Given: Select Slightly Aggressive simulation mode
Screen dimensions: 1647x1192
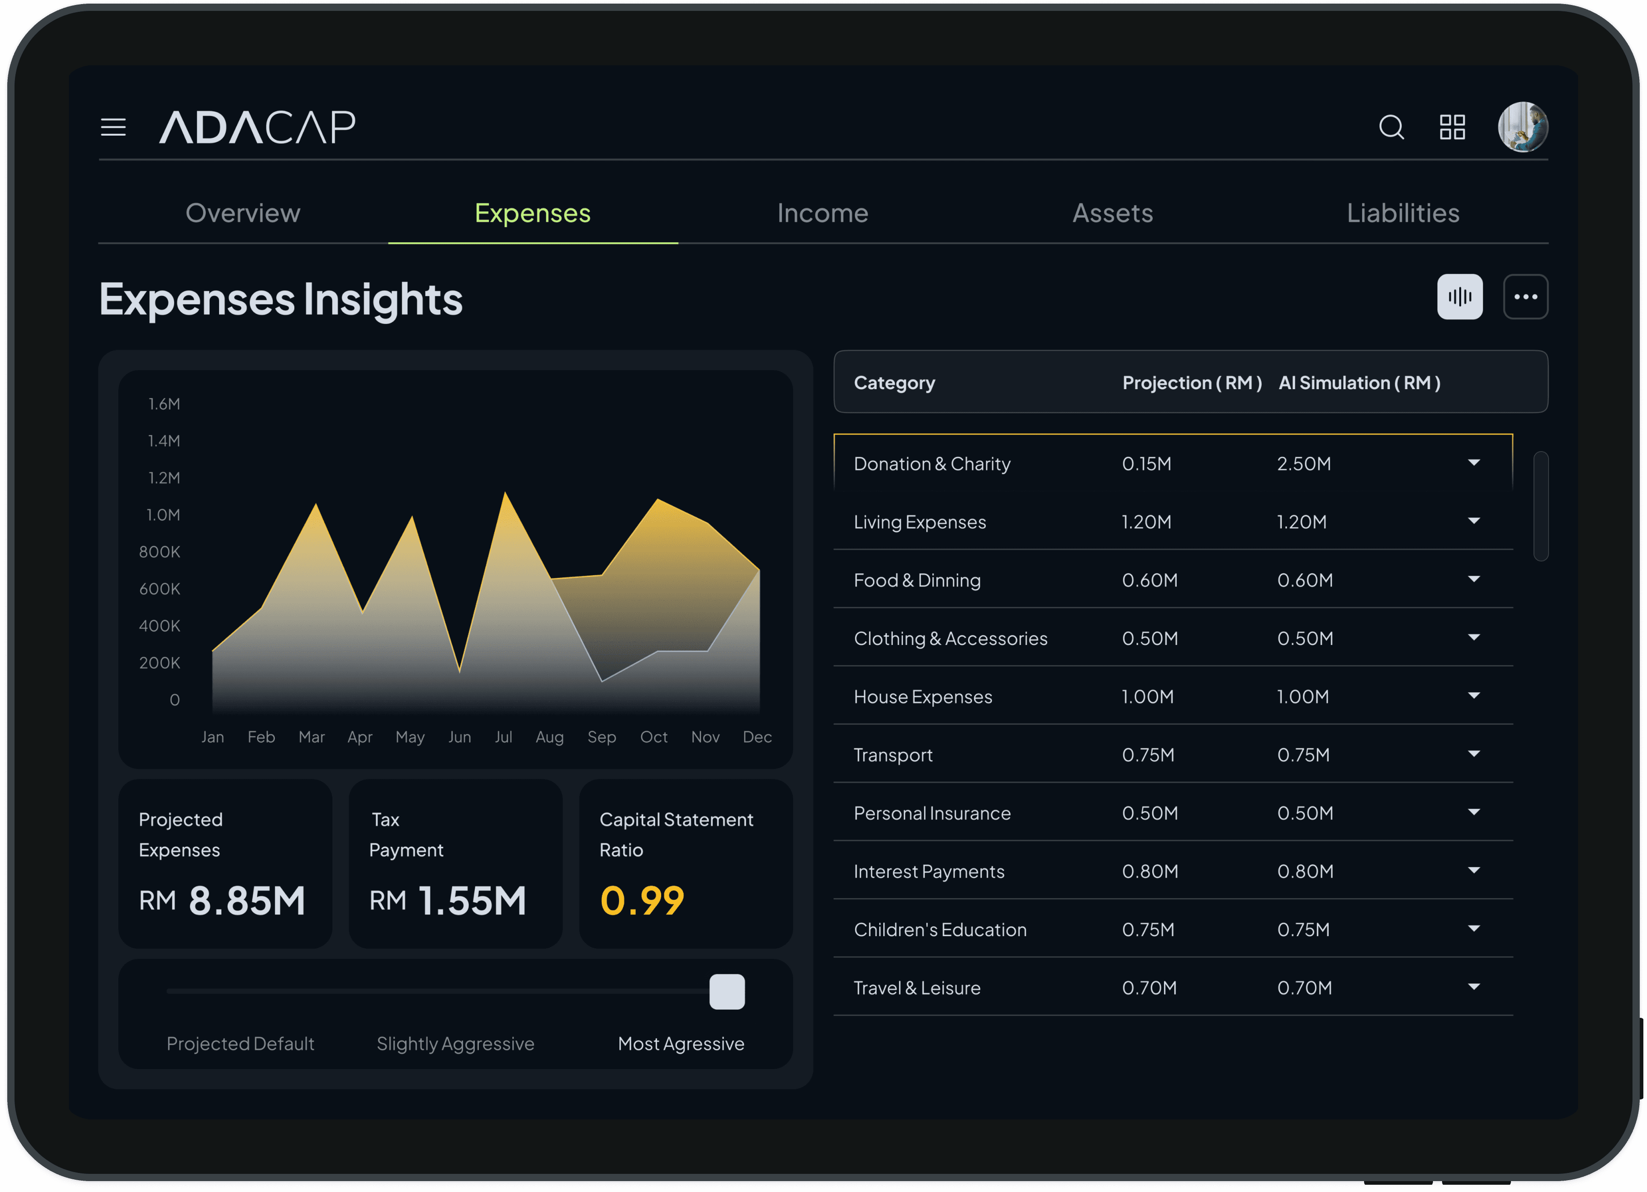Looking at the screenshot, I should (455, 1043).
